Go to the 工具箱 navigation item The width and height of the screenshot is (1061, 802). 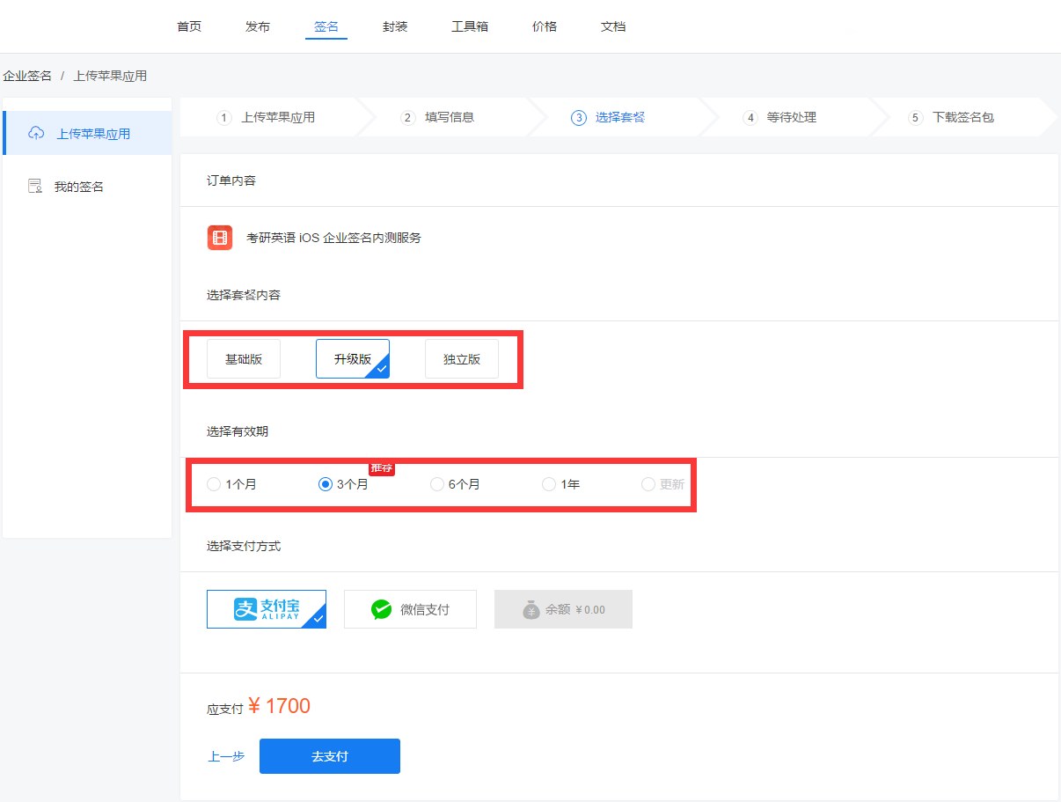[x=470, y=26]
